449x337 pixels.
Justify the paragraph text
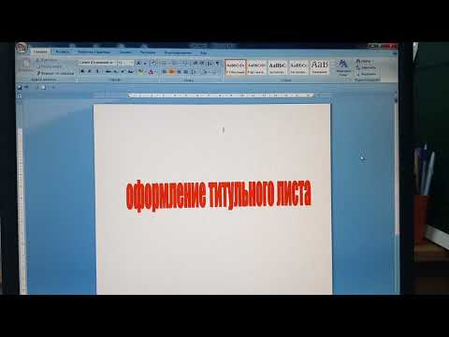coord(186,72)
